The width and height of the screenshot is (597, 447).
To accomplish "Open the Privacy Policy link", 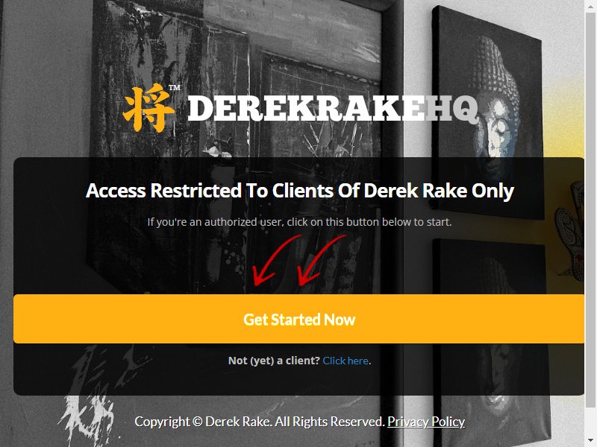I will click(426, 422).
